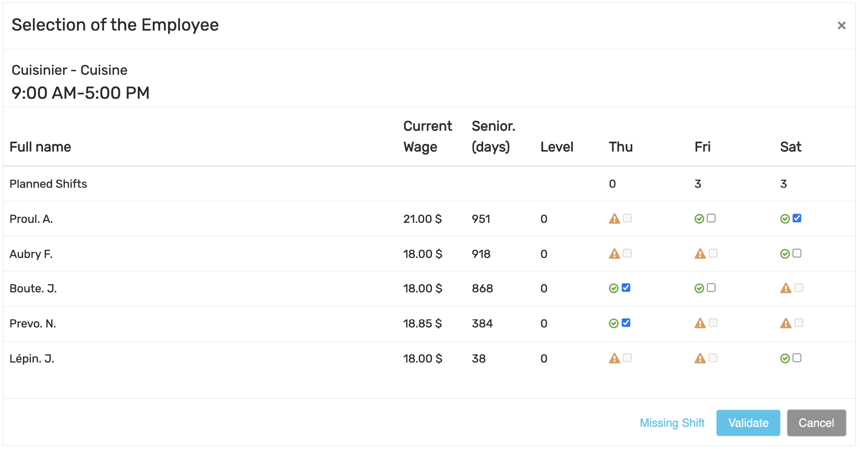
Task: Click Proul. A. Thursday warning triangle icon
Action: (614, 219)
